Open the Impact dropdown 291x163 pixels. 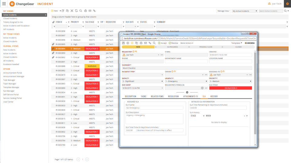(142, 81)
